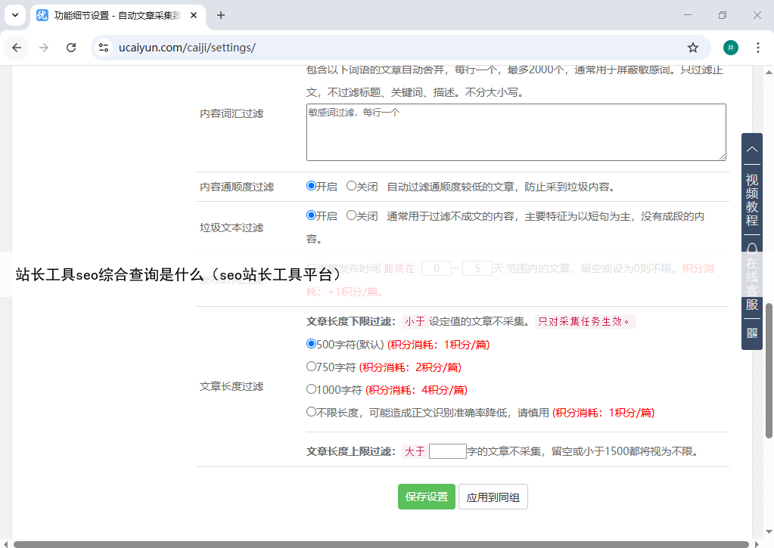Open site information icon in address bar

(x=104, y=48)
